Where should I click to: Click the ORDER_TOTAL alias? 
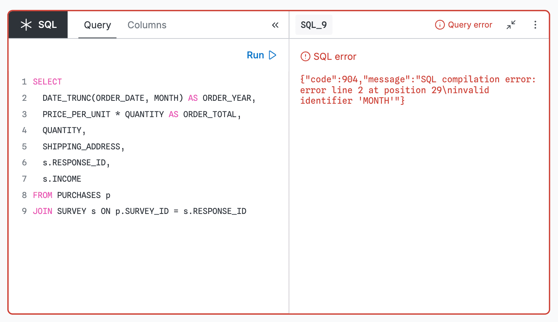pos(210,115)
